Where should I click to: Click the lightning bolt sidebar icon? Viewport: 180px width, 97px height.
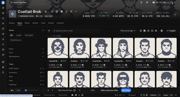click(x=3, y=44)
